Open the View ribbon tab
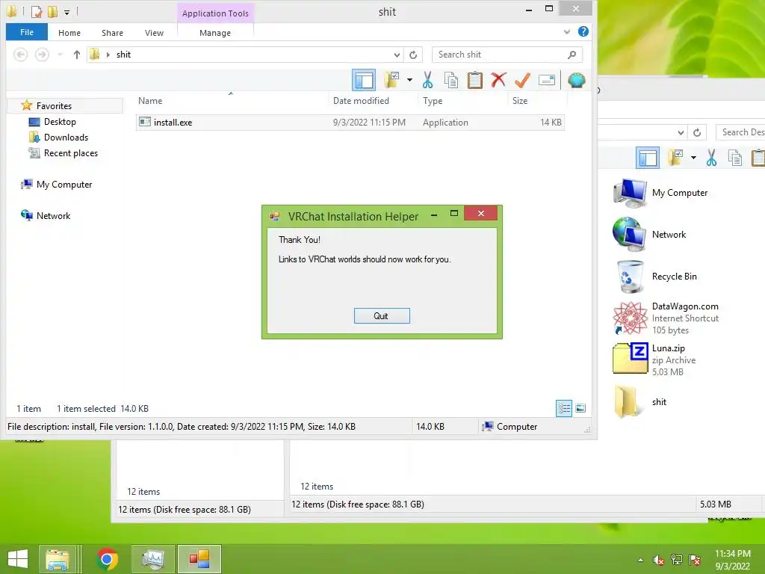The height and width of the screenshot is (574, 765). click(x=154, y=33)
